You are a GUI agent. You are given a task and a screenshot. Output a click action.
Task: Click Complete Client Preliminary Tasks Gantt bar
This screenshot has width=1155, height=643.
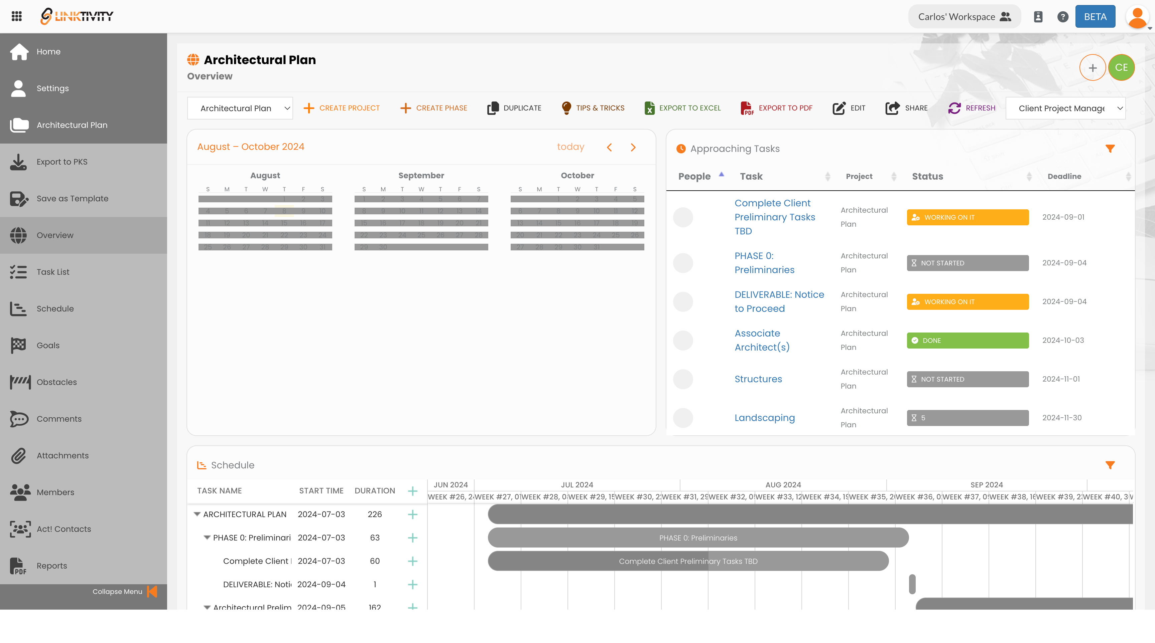coord(688,561)
